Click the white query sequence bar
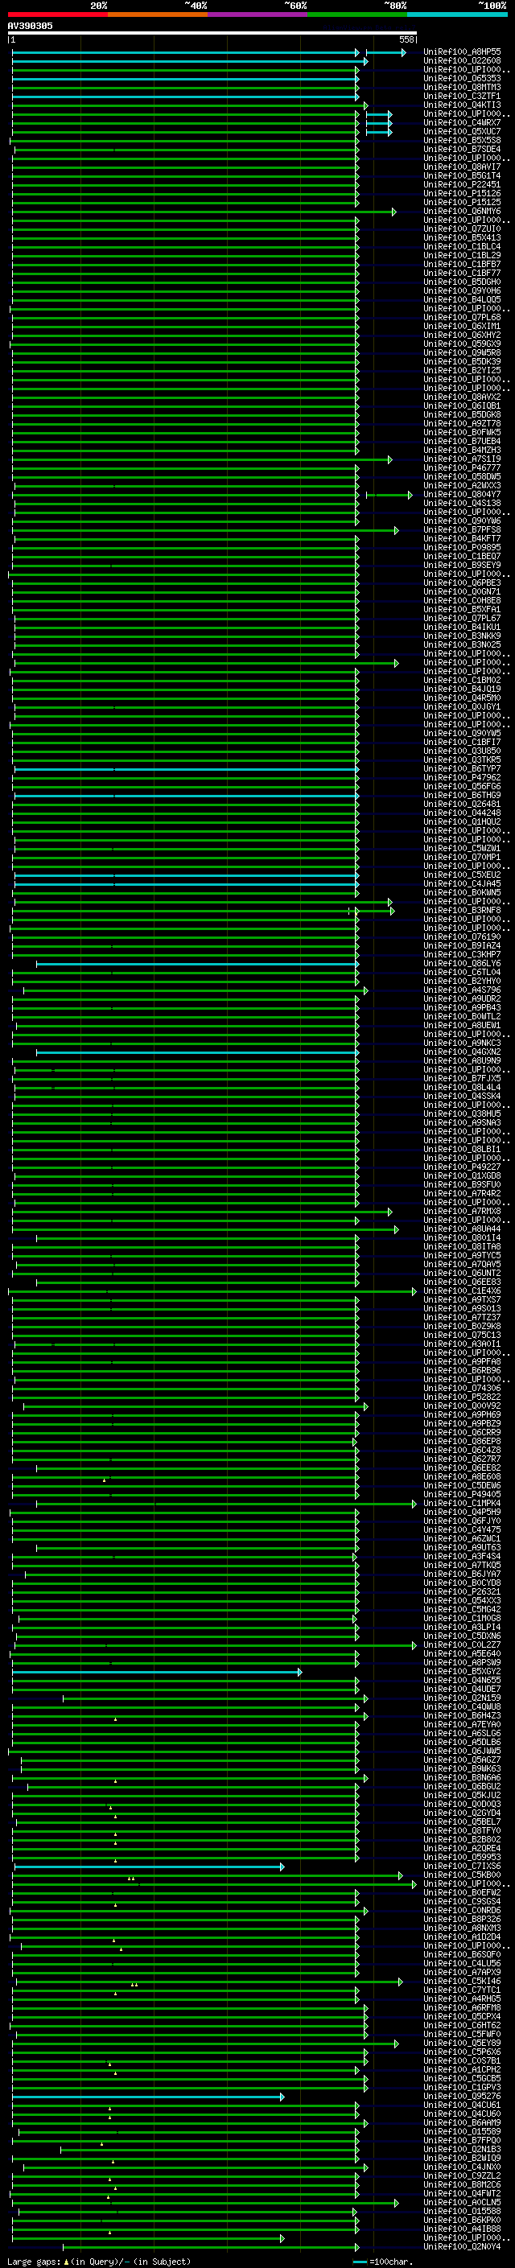The image size is (515, 2268). [212, 34]
